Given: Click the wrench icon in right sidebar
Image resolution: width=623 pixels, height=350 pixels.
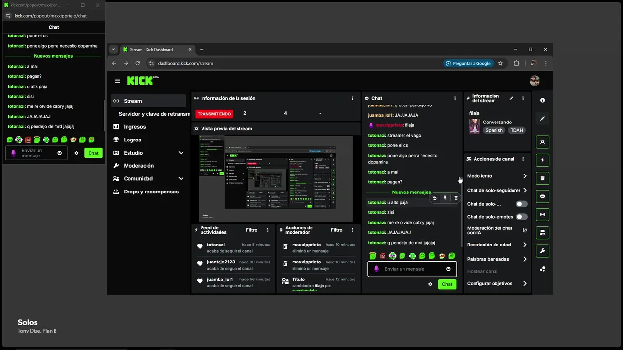Looking at the screenshot, I should pos(542,251).
